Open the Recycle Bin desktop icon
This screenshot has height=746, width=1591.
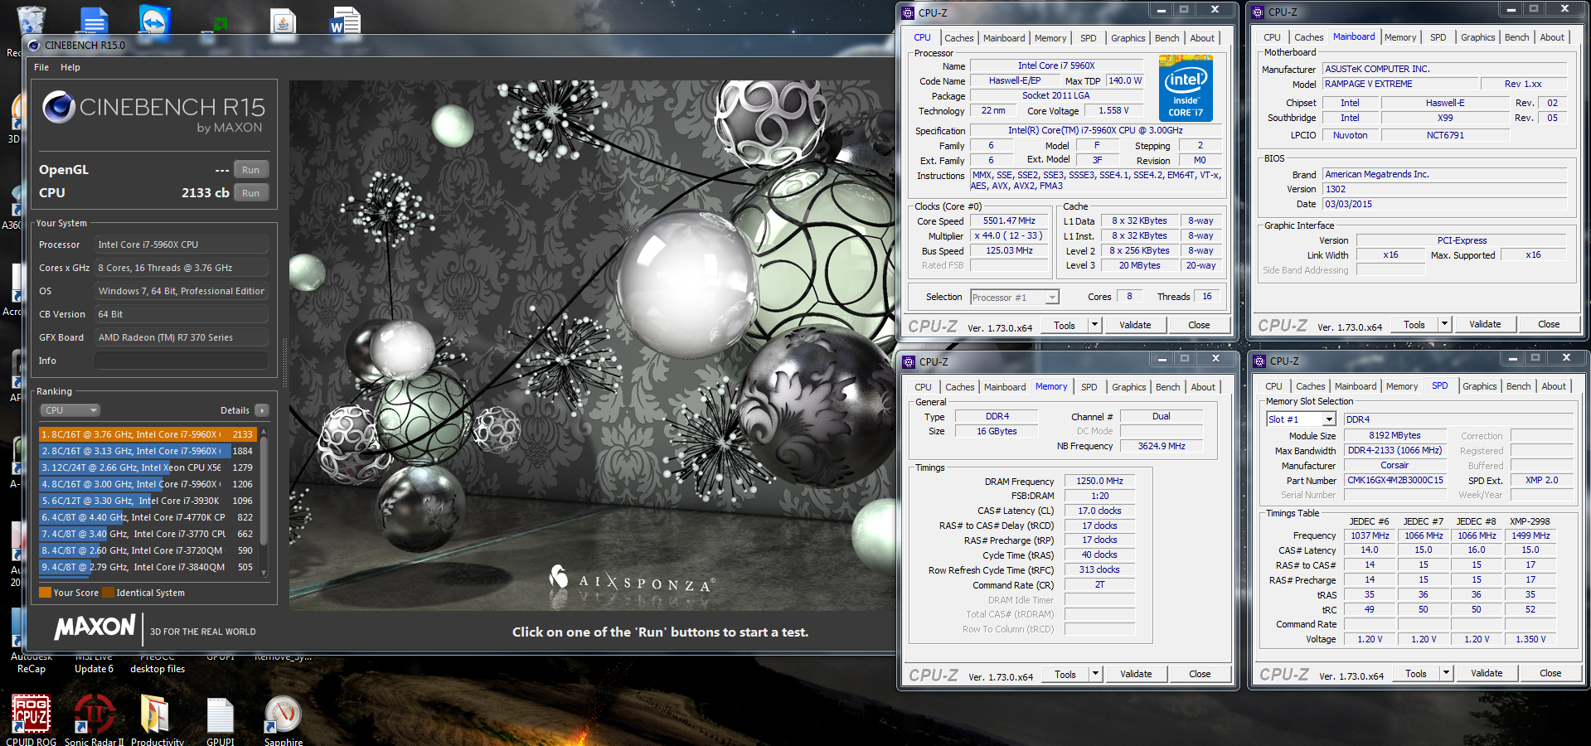31,21
